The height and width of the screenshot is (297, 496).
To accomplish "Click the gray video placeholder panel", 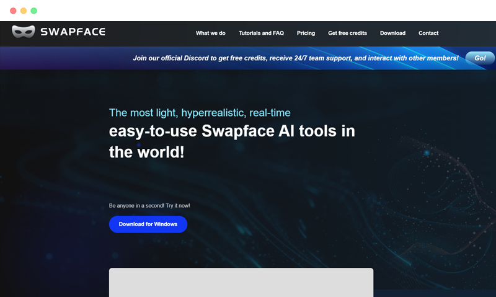I will [241, 283].
